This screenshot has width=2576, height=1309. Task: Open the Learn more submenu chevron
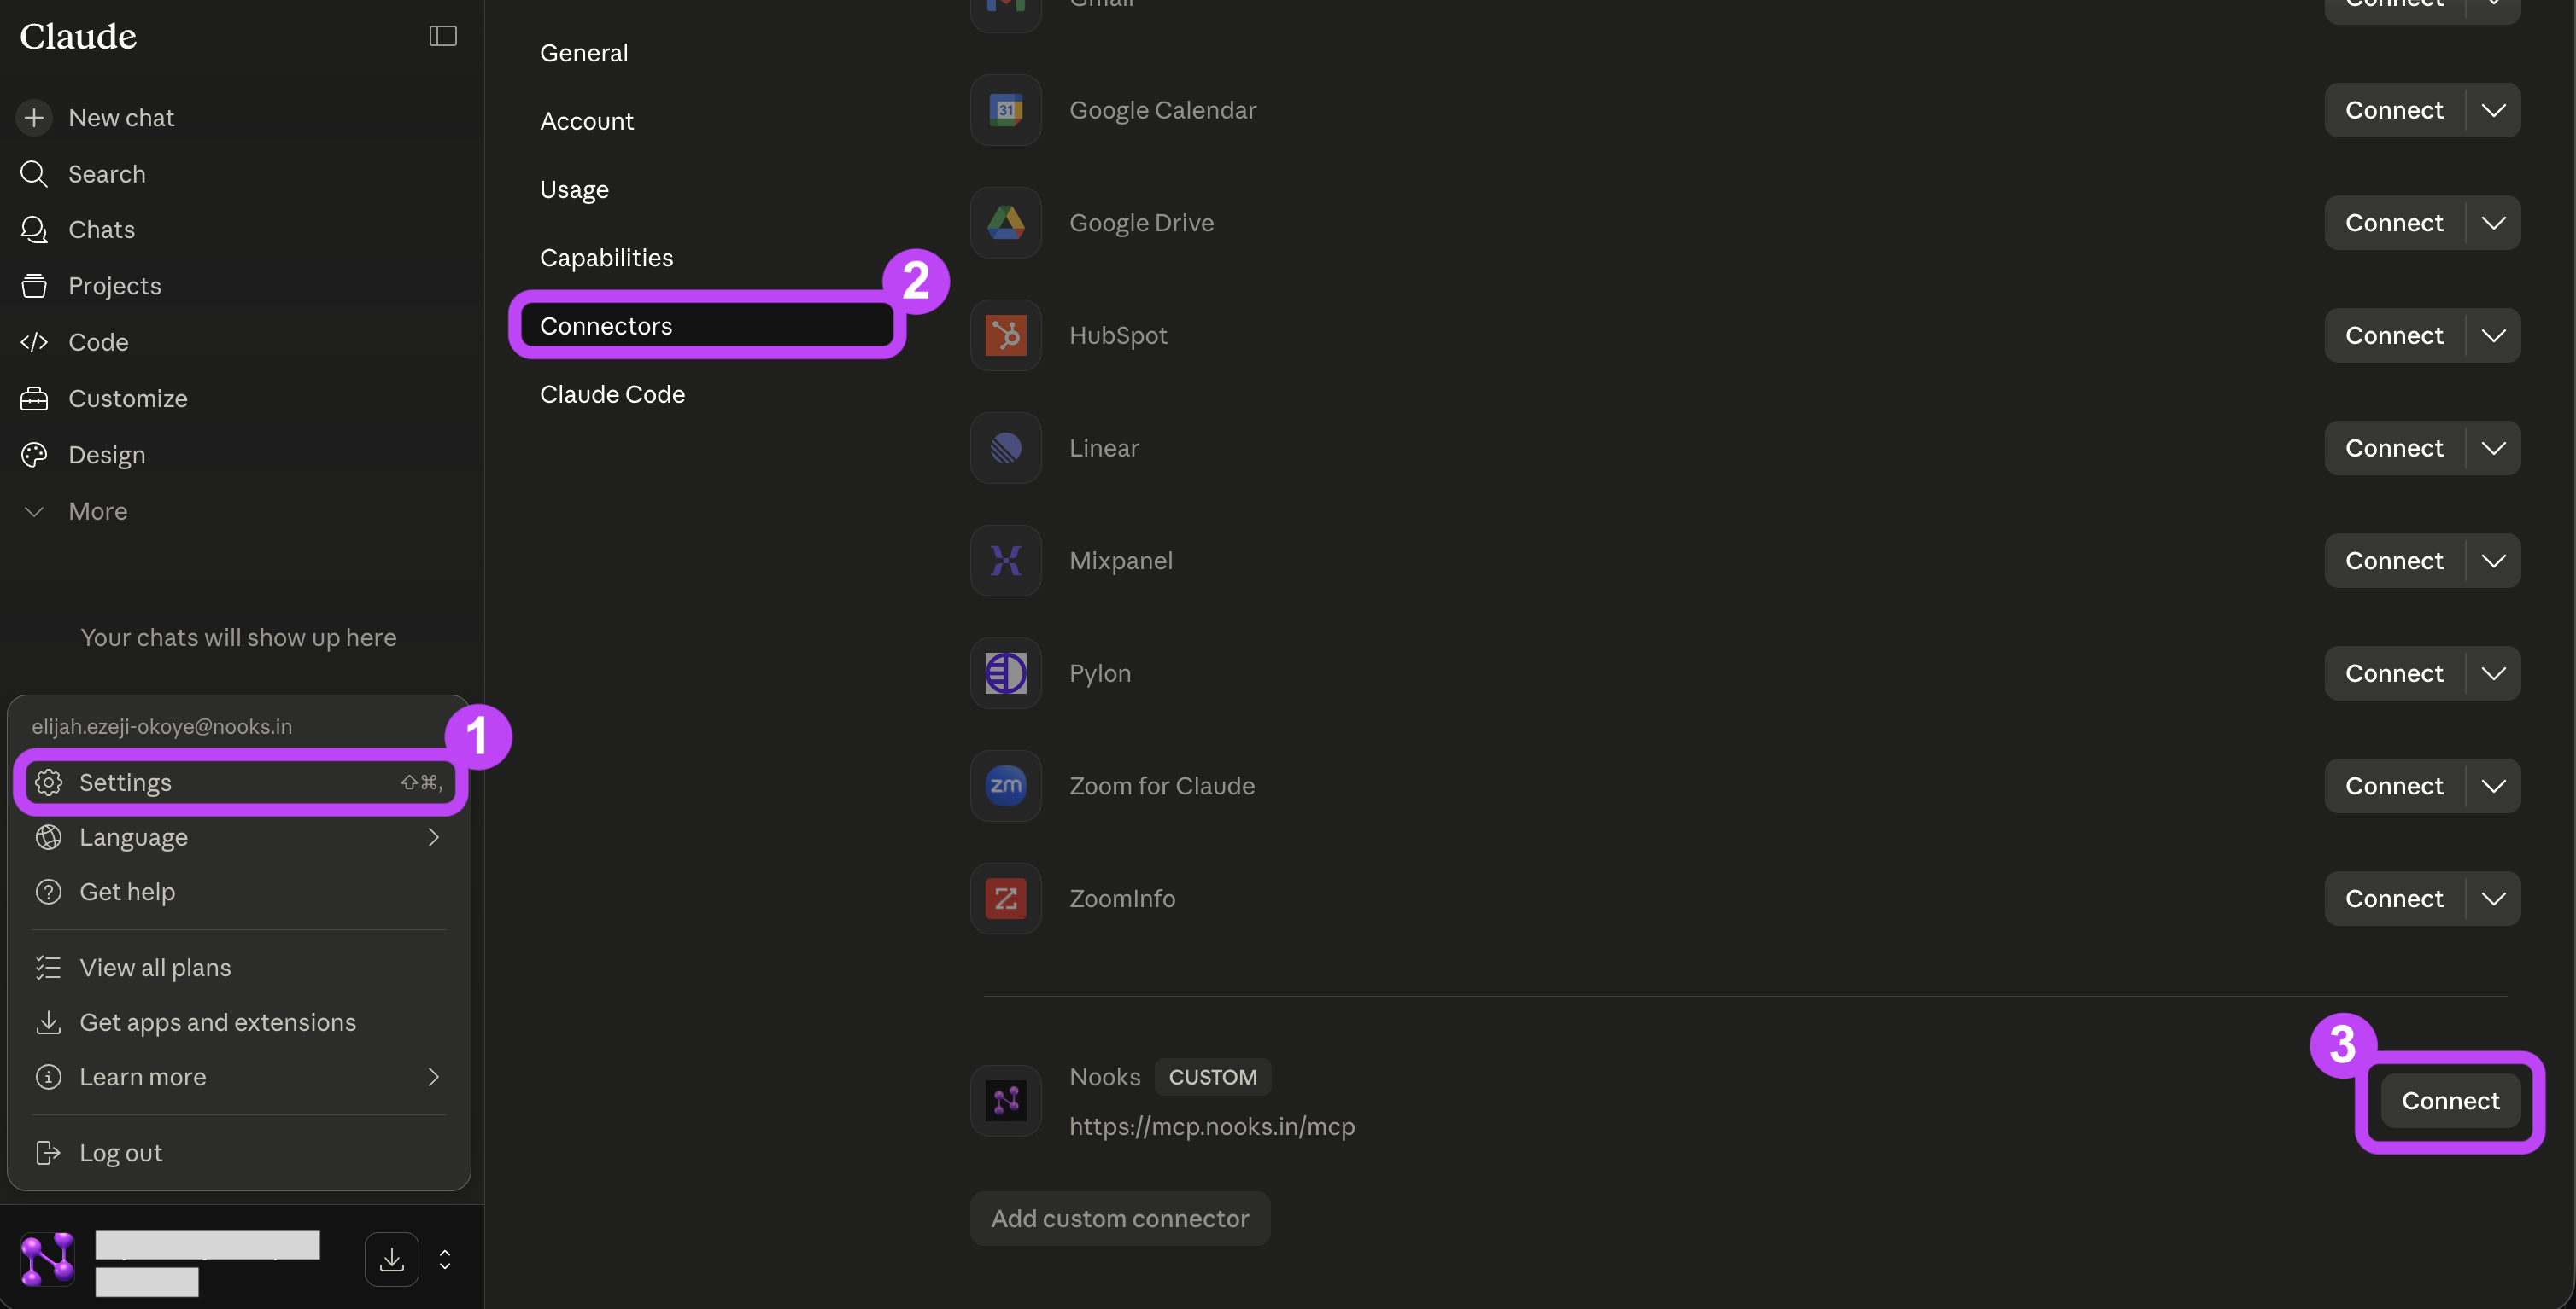(433, 1076)
